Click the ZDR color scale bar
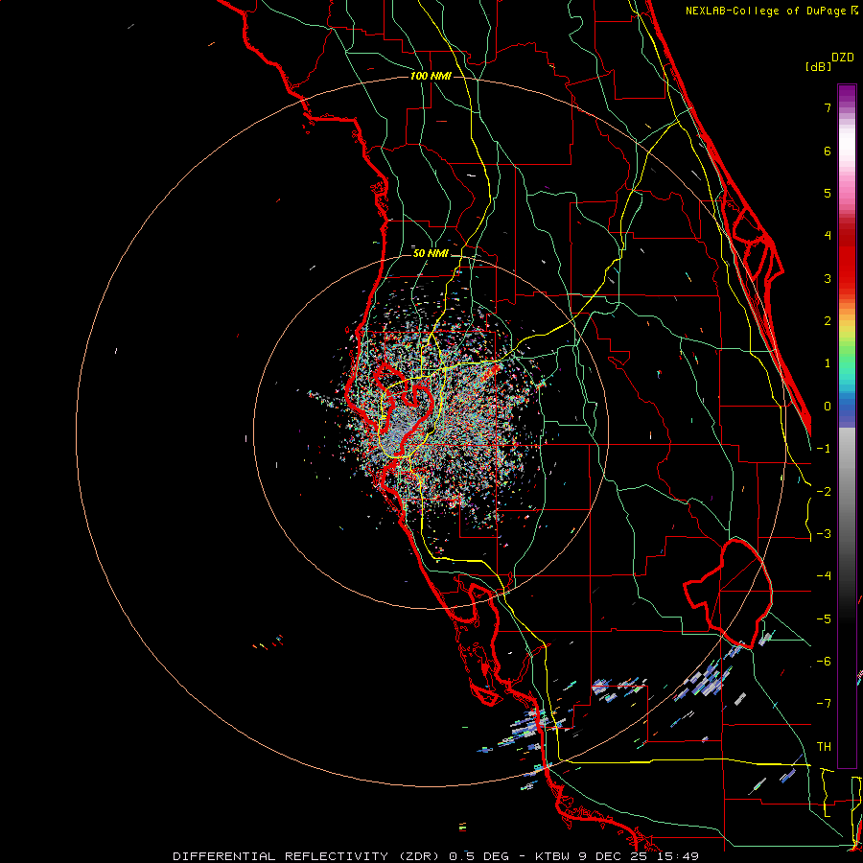Screen dimensions: 863x863 pyautogui.click(x=847, y=426)
